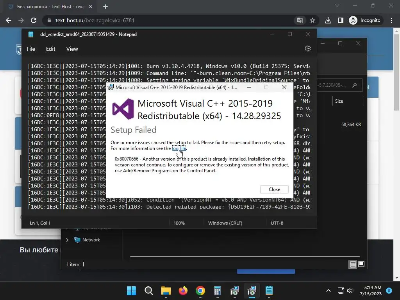
Task: Click UTF-8 encoding in status bar
Action: click(x=277, y=223)
